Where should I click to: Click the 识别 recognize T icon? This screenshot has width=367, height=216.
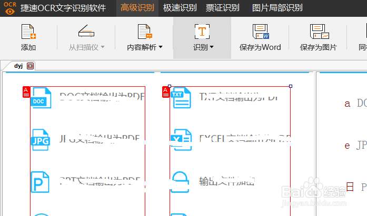click(x=202, y=32)
